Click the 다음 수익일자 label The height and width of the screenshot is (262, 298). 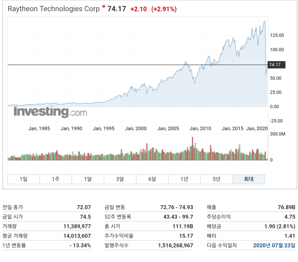(x=222, y=245)
